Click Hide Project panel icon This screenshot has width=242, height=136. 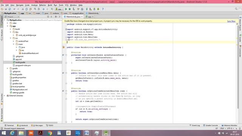click(60, 17)
